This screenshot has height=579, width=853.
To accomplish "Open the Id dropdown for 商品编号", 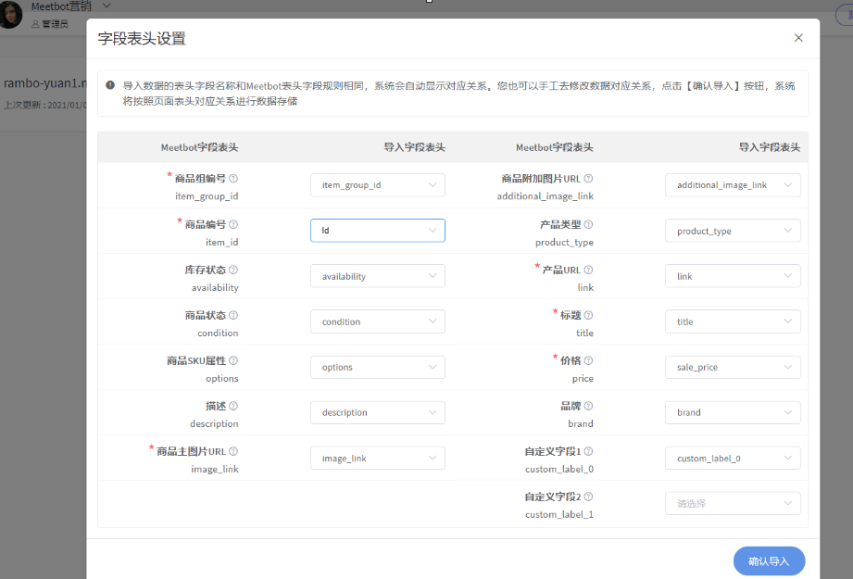I will [378, 230].
